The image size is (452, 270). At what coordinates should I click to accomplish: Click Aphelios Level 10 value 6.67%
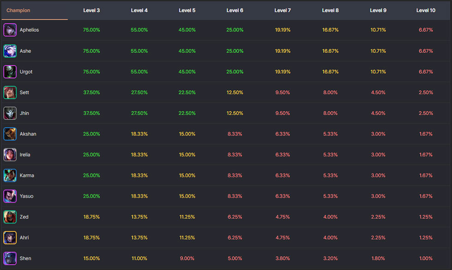tap(426, 30)
